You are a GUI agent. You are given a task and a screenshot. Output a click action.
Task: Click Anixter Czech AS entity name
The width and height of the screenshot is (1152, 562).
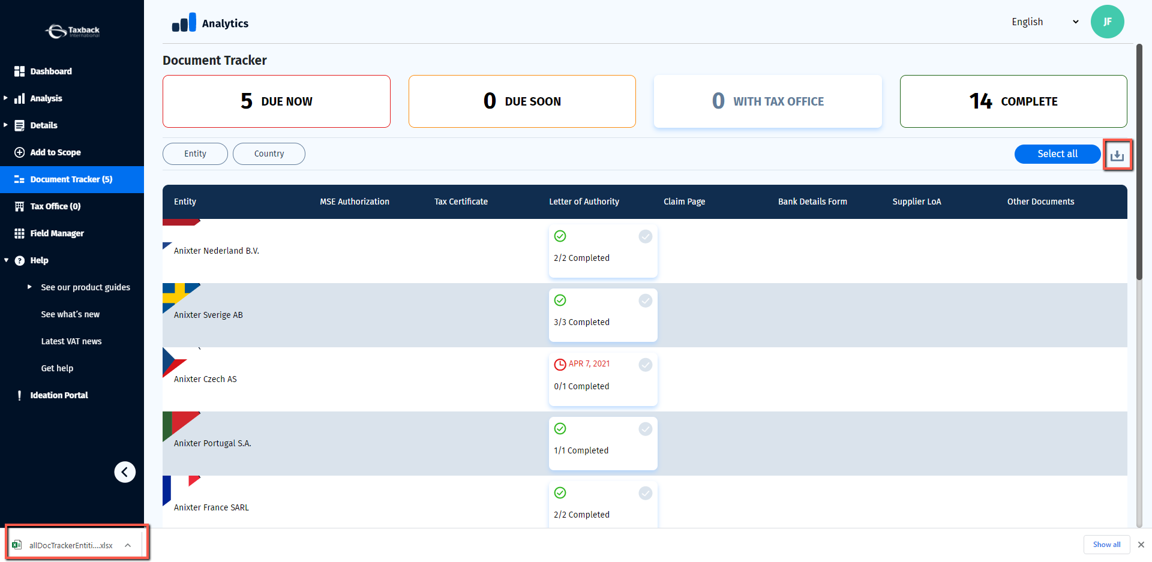pos(205,379)
